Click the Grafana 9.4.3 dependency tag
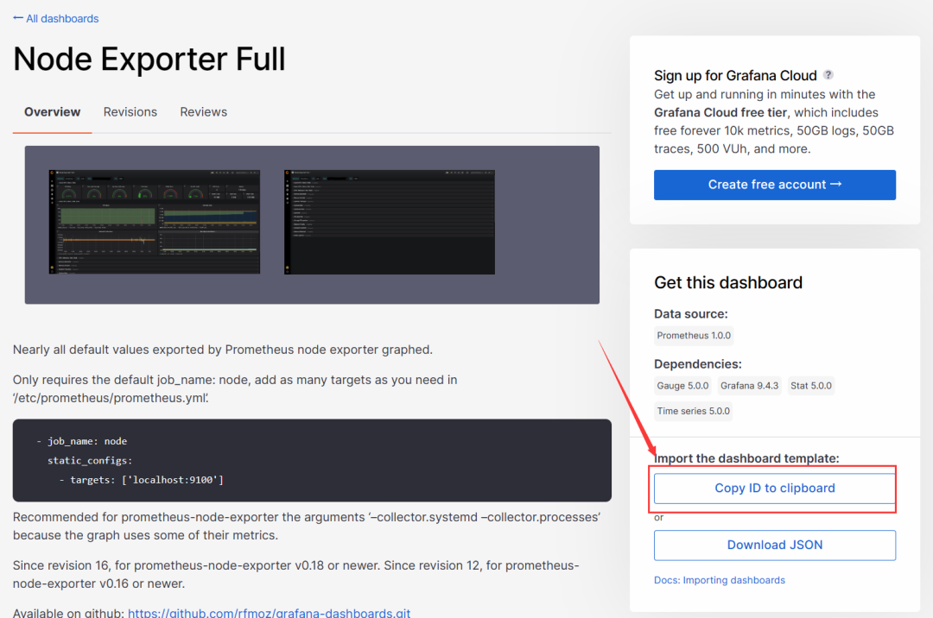933x618 pixels. coord(749,386)
